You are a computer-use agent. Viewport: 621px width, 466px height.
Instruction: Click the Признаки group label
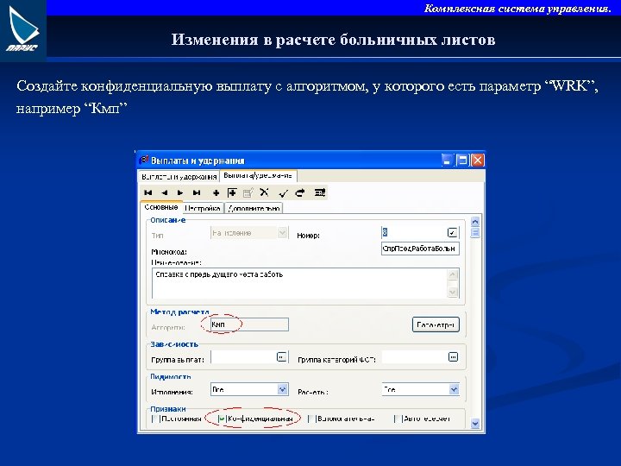(x=168, y=409)
